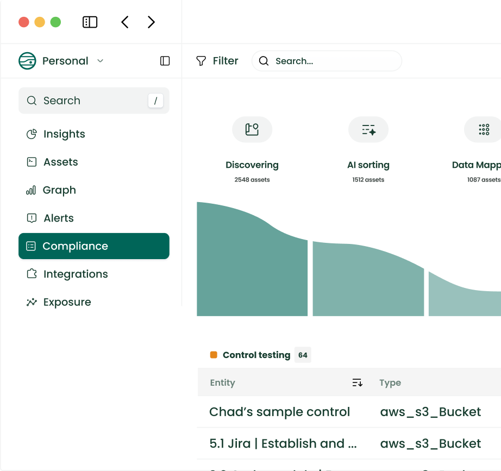Open the Assets page
Screen dimensions: 501x471
61,162
